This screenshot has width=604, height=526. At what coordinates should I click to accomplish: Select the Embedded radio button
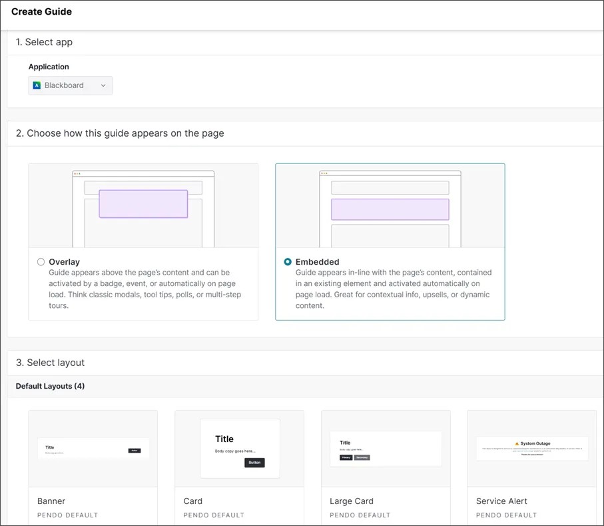point(287,262)
